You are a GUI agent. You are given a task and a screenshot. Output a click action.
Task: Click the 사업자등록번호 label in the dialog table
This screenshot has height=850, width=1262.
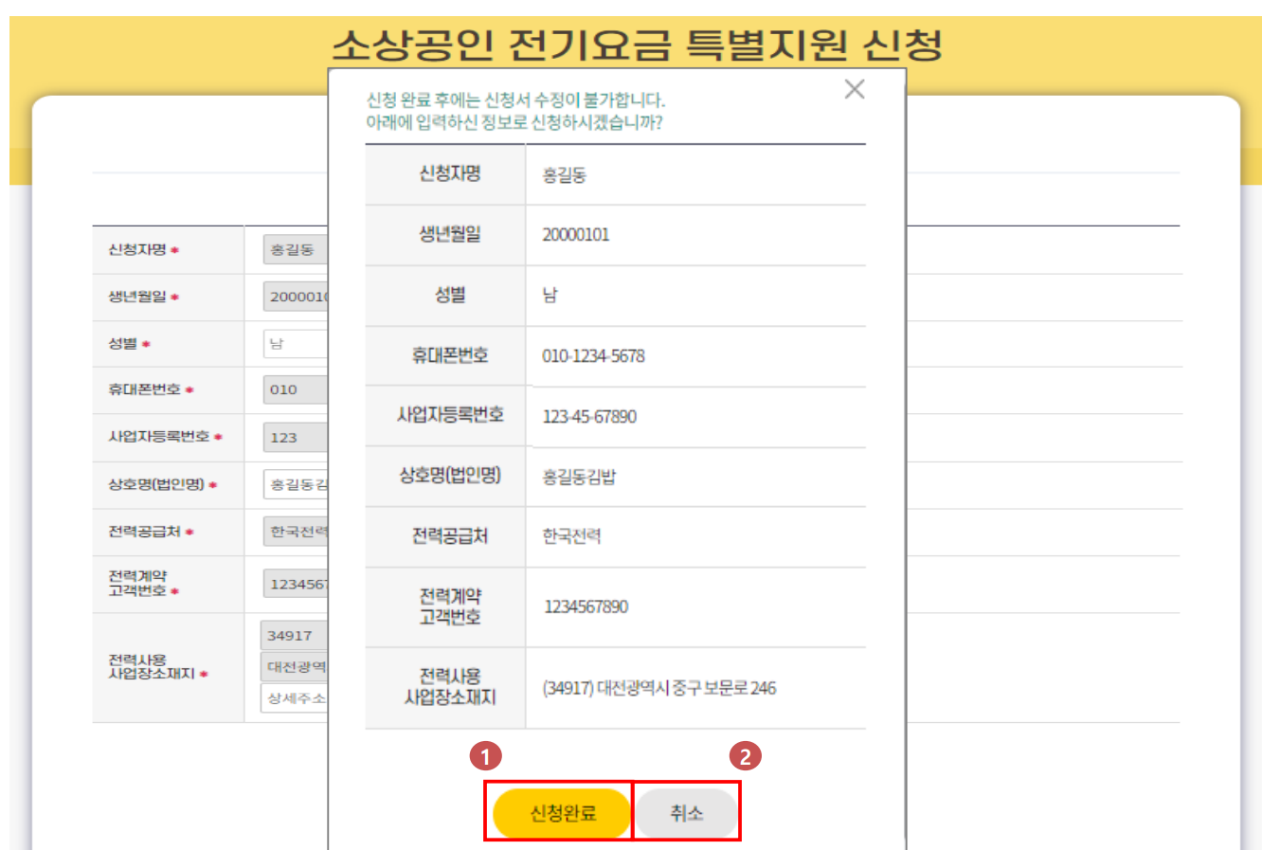[450, 415]
